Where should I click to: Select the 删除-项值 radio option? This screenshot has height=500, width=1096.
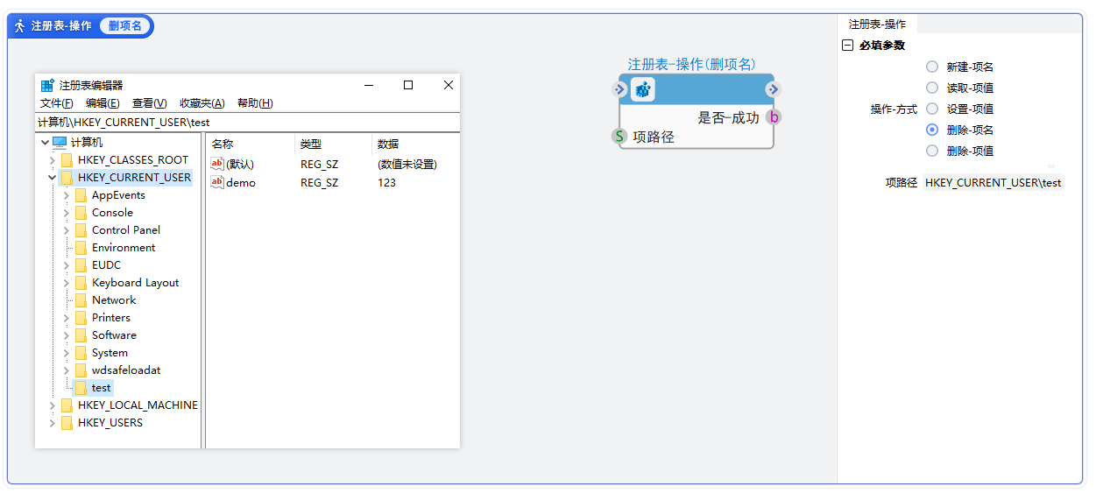[932, 151]
